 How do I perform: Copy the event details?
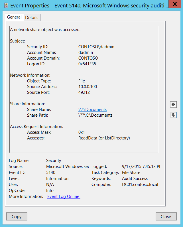click(17, 216)
